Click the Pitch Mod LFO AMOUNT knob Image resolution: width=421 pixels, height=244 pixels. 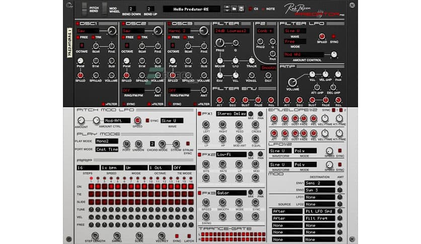tap(81, 120)
